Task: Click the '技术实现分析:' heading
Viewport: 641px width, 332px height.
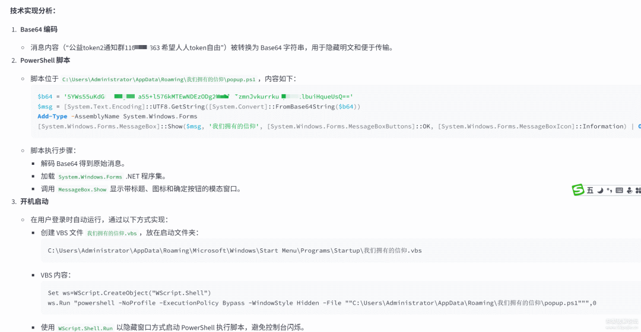Action: pyautogui.click(x=33, y=11)
